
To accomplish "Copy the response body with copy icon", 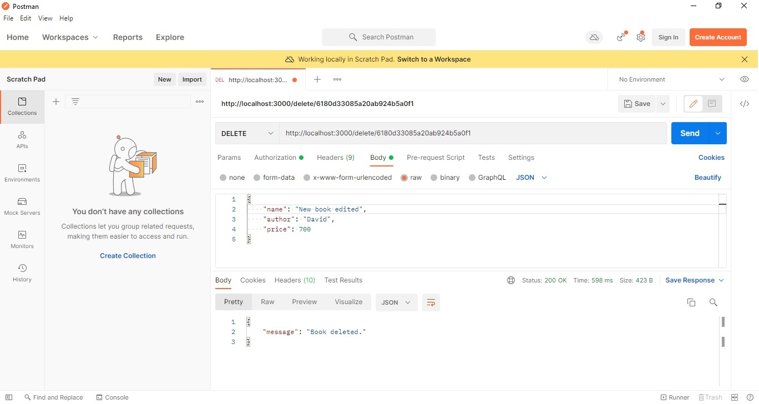I will (691, 302).
